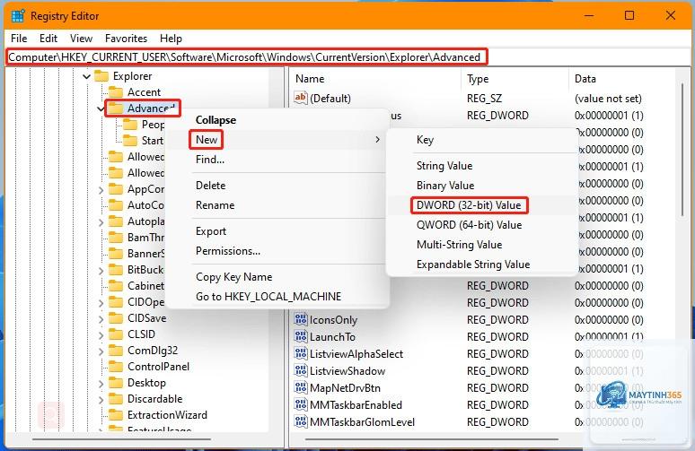Viewport: 695px width, 451px height.
Task: Collapse the Advanced tree node arrow
Action: tap(101, 108)
